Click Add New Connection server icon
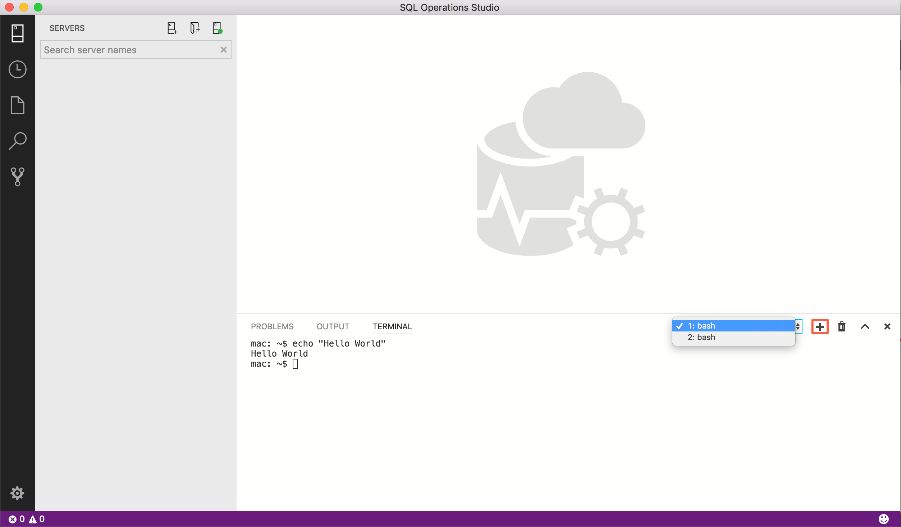Screen dimensions: 901x527 coord(172,28)
